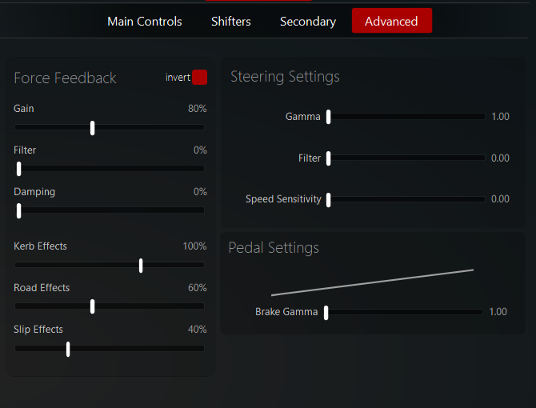Open the Main Controls tab
This screenshot has width=536, height=408.
click(145, 22)
